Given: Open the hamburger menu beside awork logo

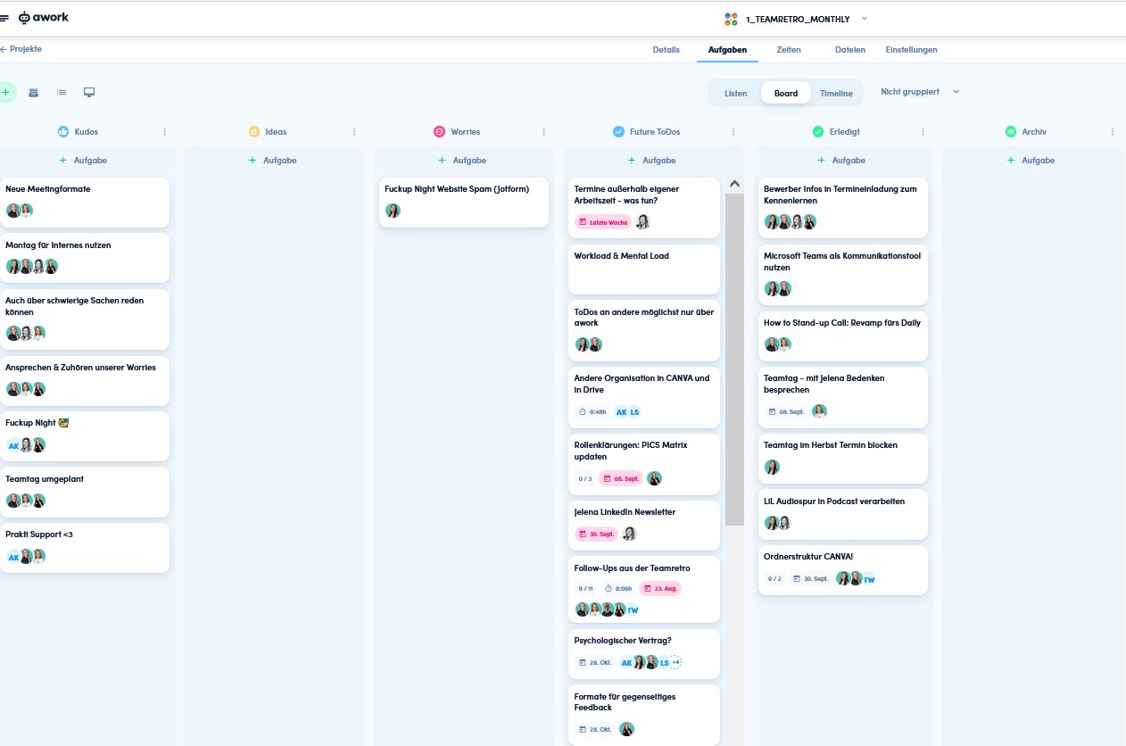Looking at the screenshot, I should tap(4, 18).
